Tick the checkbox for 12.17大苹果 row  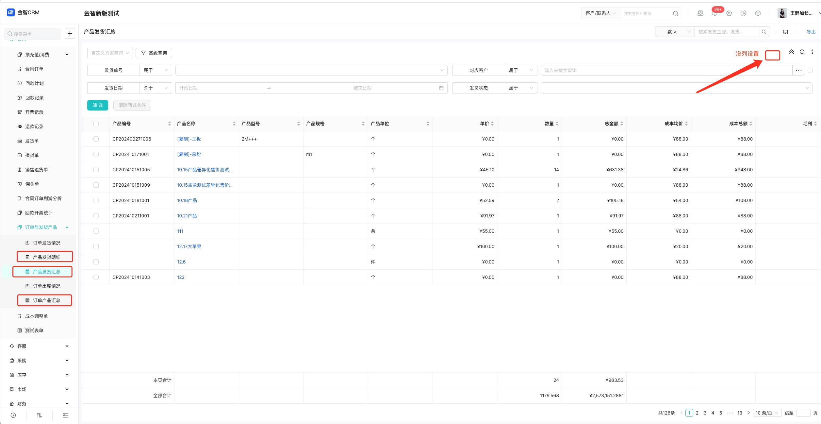tap(96, 246)
